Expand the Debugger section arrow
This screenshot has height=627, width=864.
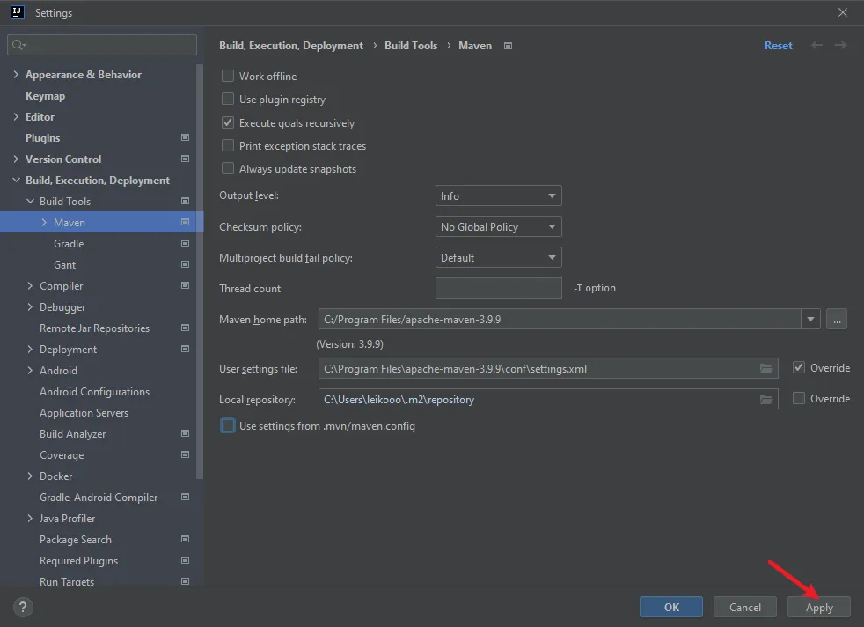(30, 306)
